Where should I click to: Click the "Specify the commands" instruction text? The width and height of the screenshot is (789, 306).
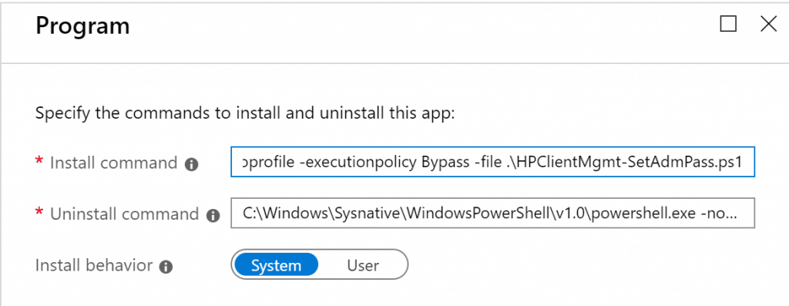point(244,113)
